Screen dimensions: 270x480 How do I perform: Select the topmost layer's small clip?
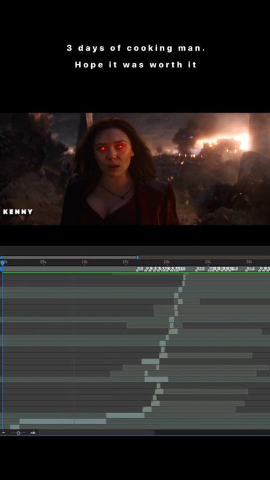coord(184,277)
